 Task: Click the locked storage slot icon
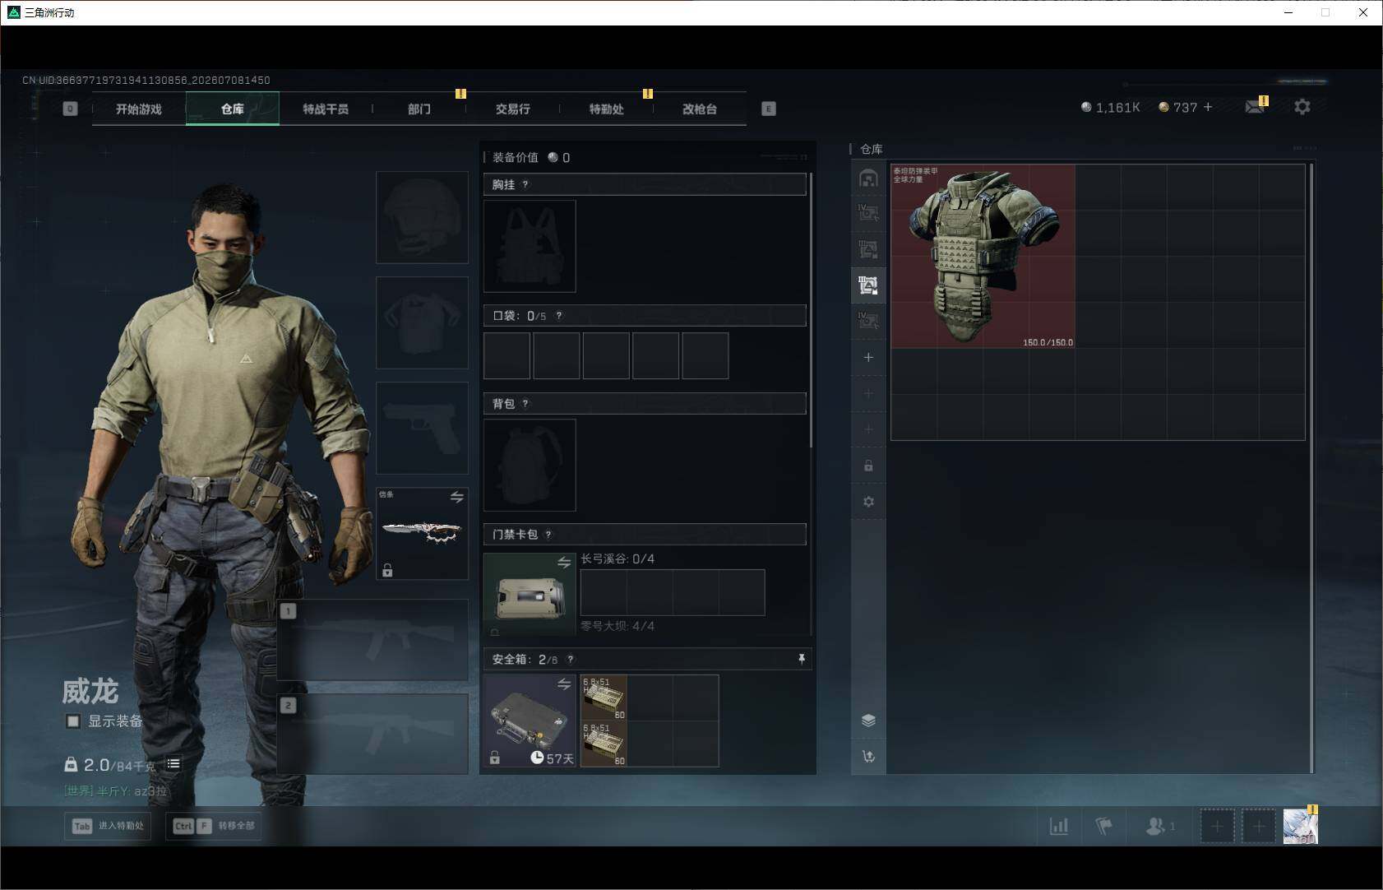(868, 466)
